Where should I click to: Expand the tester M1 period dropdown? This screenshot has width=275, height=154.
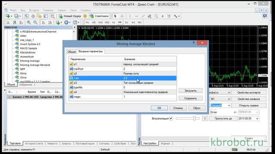[229, 99]
